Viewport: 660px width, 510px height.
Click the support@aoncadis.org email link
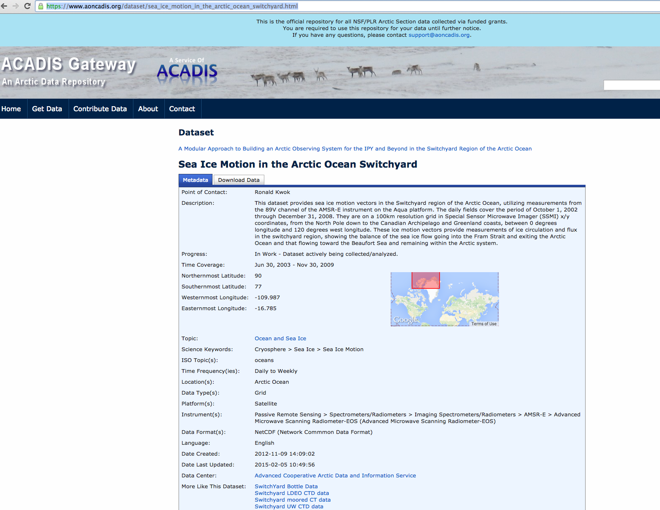click(439, 35)
